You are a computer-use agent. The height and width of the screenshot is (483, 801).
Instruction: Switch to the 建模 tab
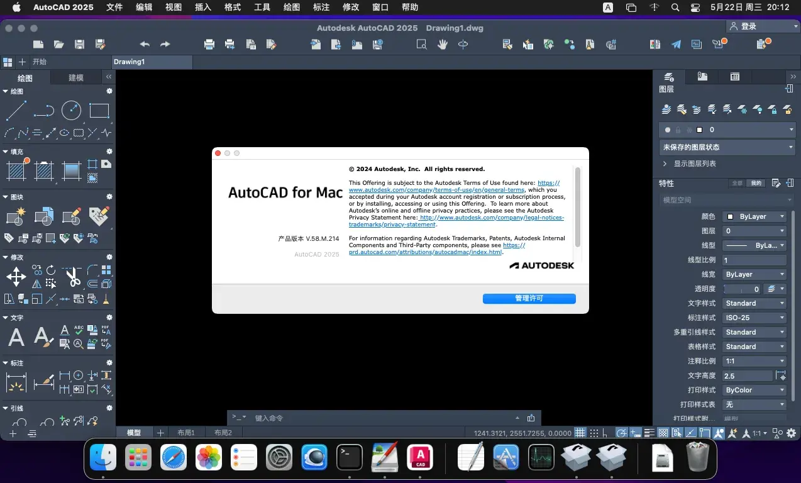[x=76, y=77]
